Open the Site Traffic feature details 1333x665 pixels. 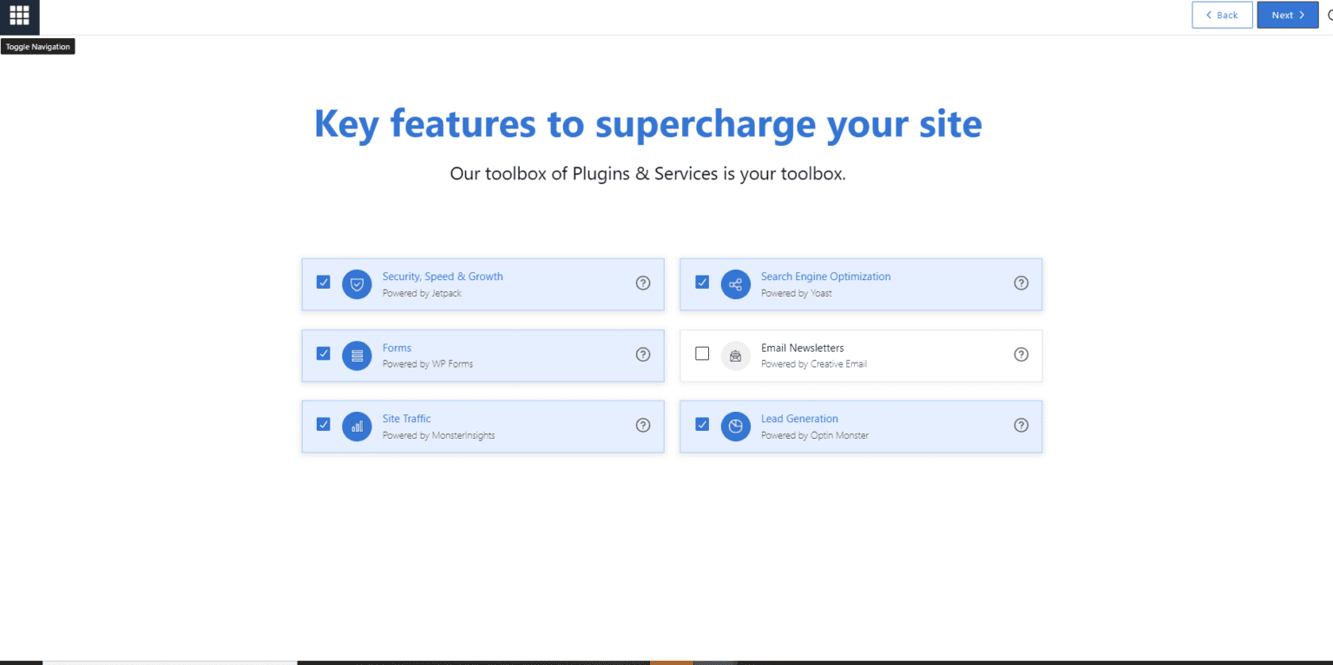pyautogui.click(x=407, y=418)
